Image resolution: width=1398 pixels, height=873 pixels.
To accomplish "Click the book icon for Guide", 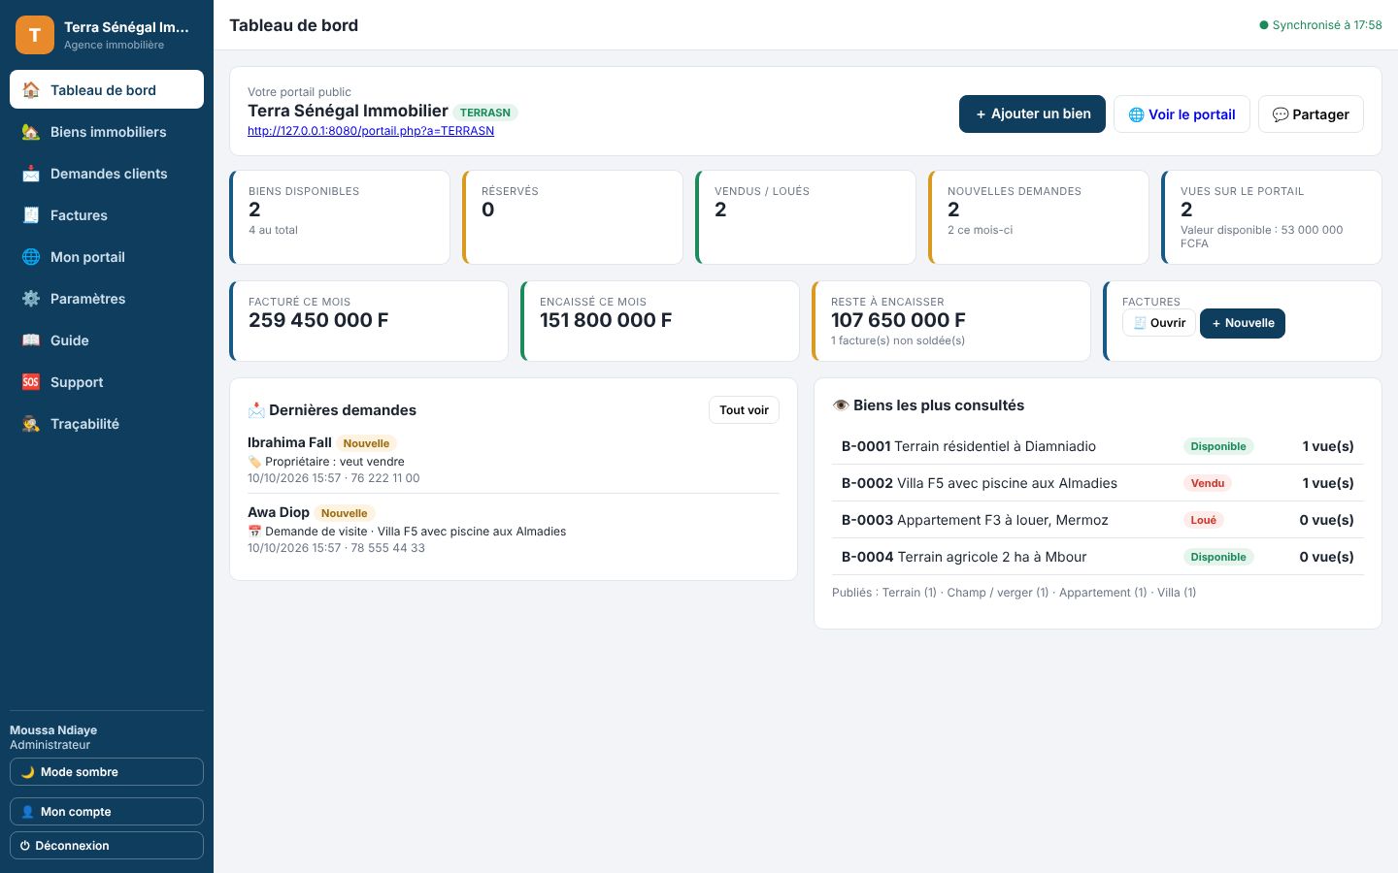I will tap(31, 340).
